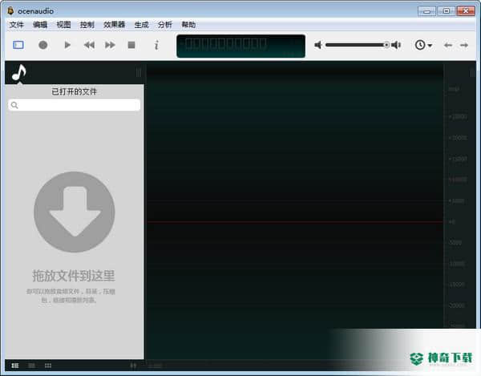The image size is (481, 376).
Task: Switch to grid view icon
Action: pos(48,366)
